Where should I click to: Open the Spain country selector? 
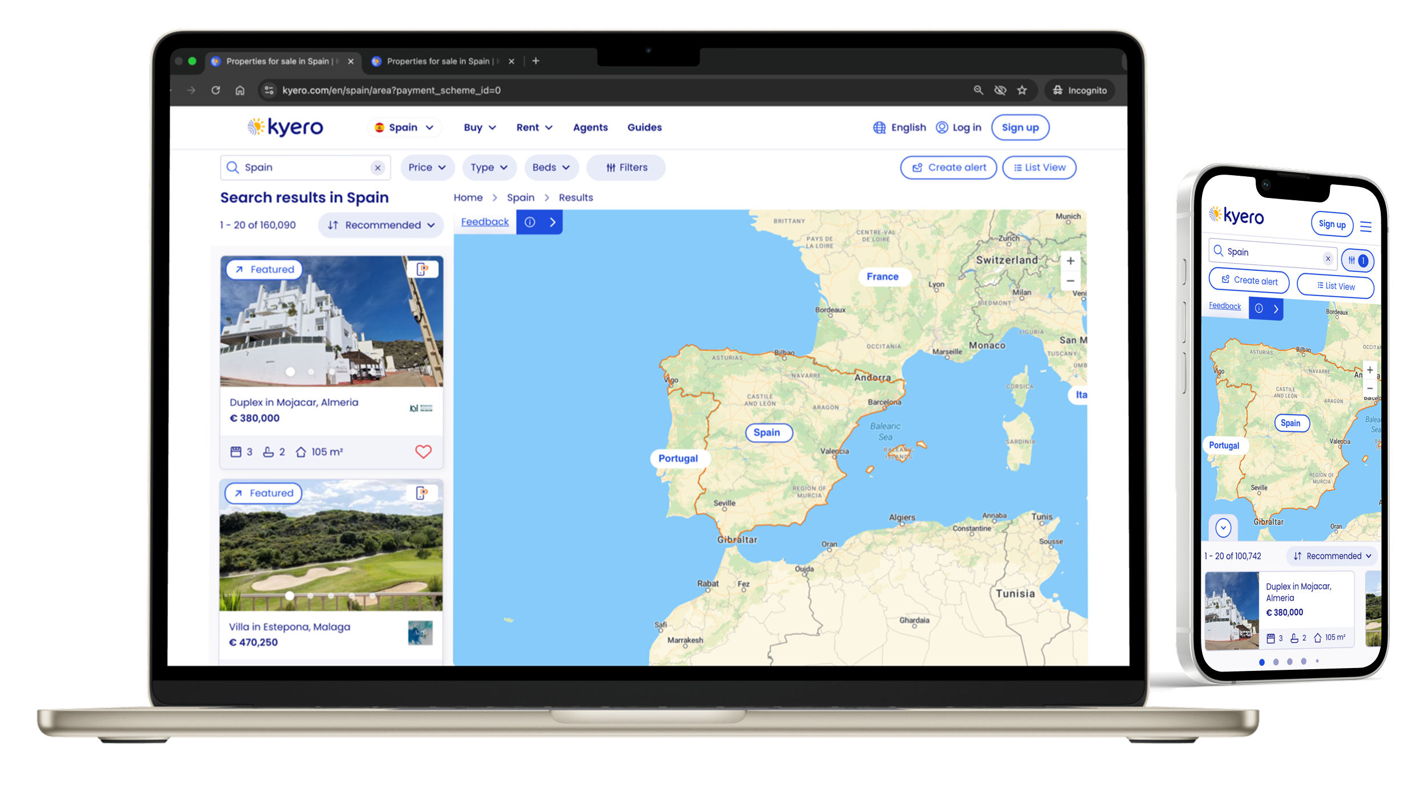(x=404, y=128)
